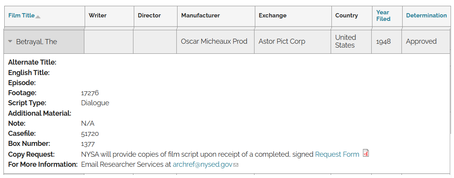Click the 1948 year filed cell

(x=383, y=41)
